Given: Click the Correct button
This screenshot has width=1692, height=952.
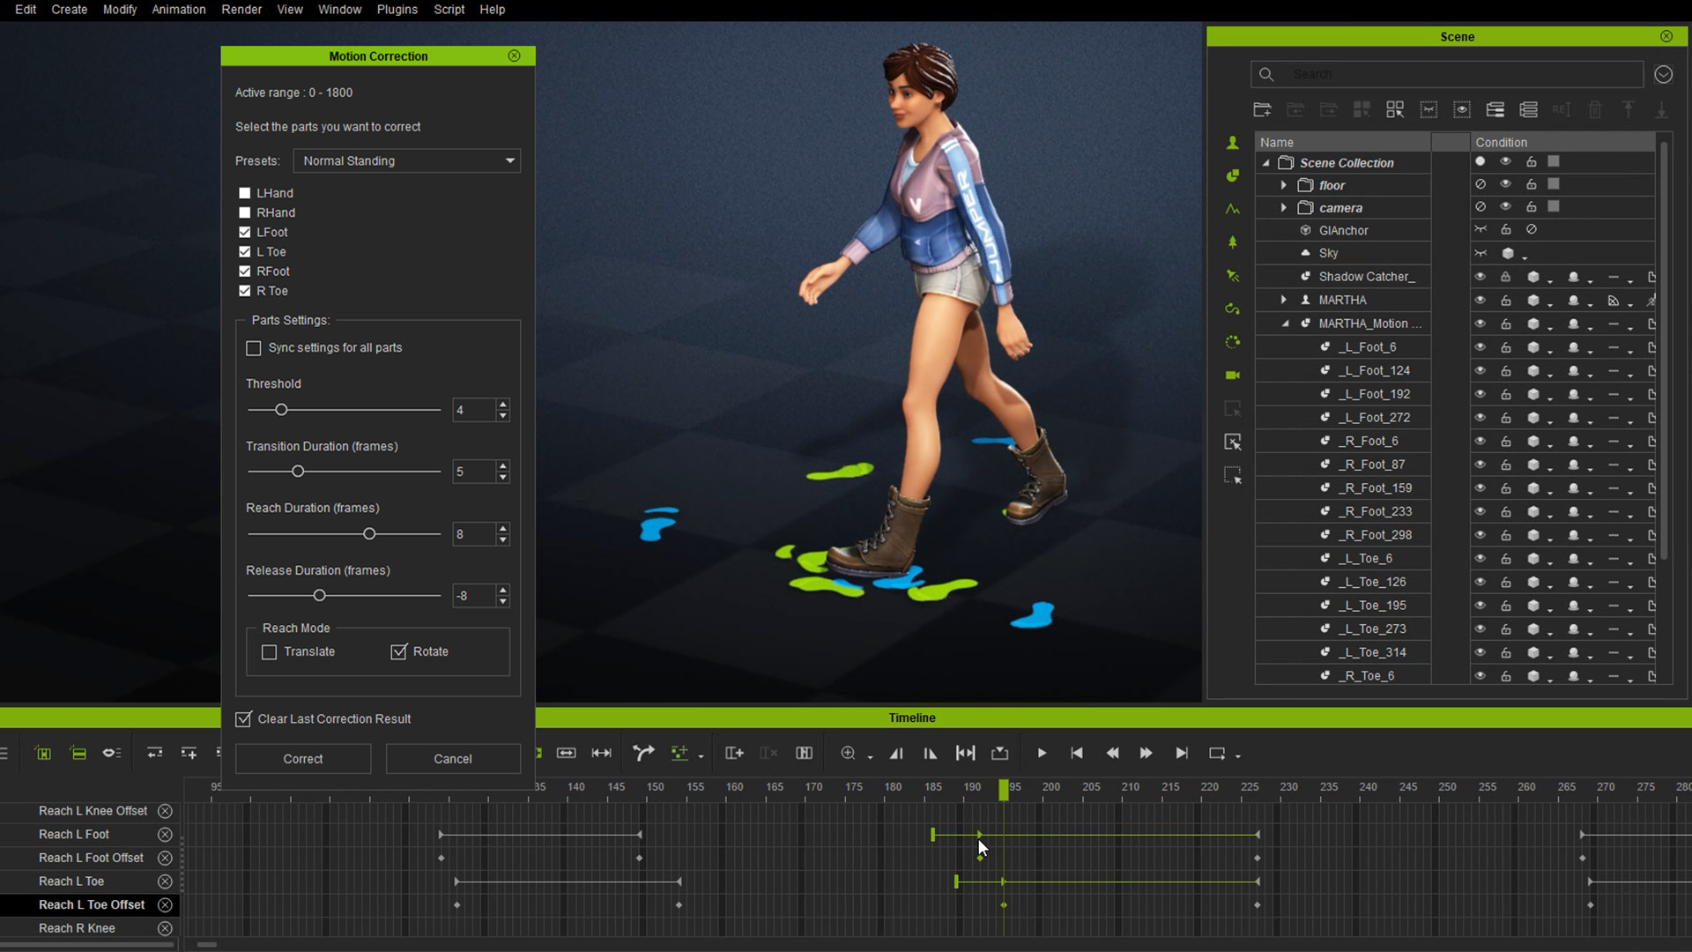Looking at the screenshot, I should 303,759.
